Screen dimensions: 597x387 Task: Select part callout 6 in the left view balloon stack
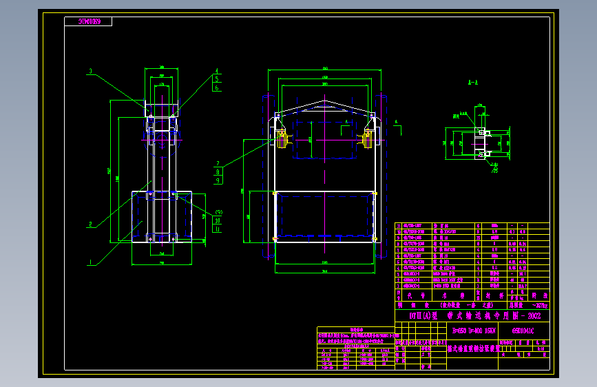pos(217,87)
